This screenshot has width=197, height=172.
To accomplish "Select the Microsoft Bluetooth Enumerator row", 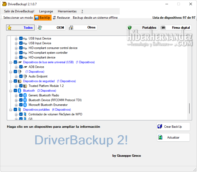I will click(x=48, y=105).
